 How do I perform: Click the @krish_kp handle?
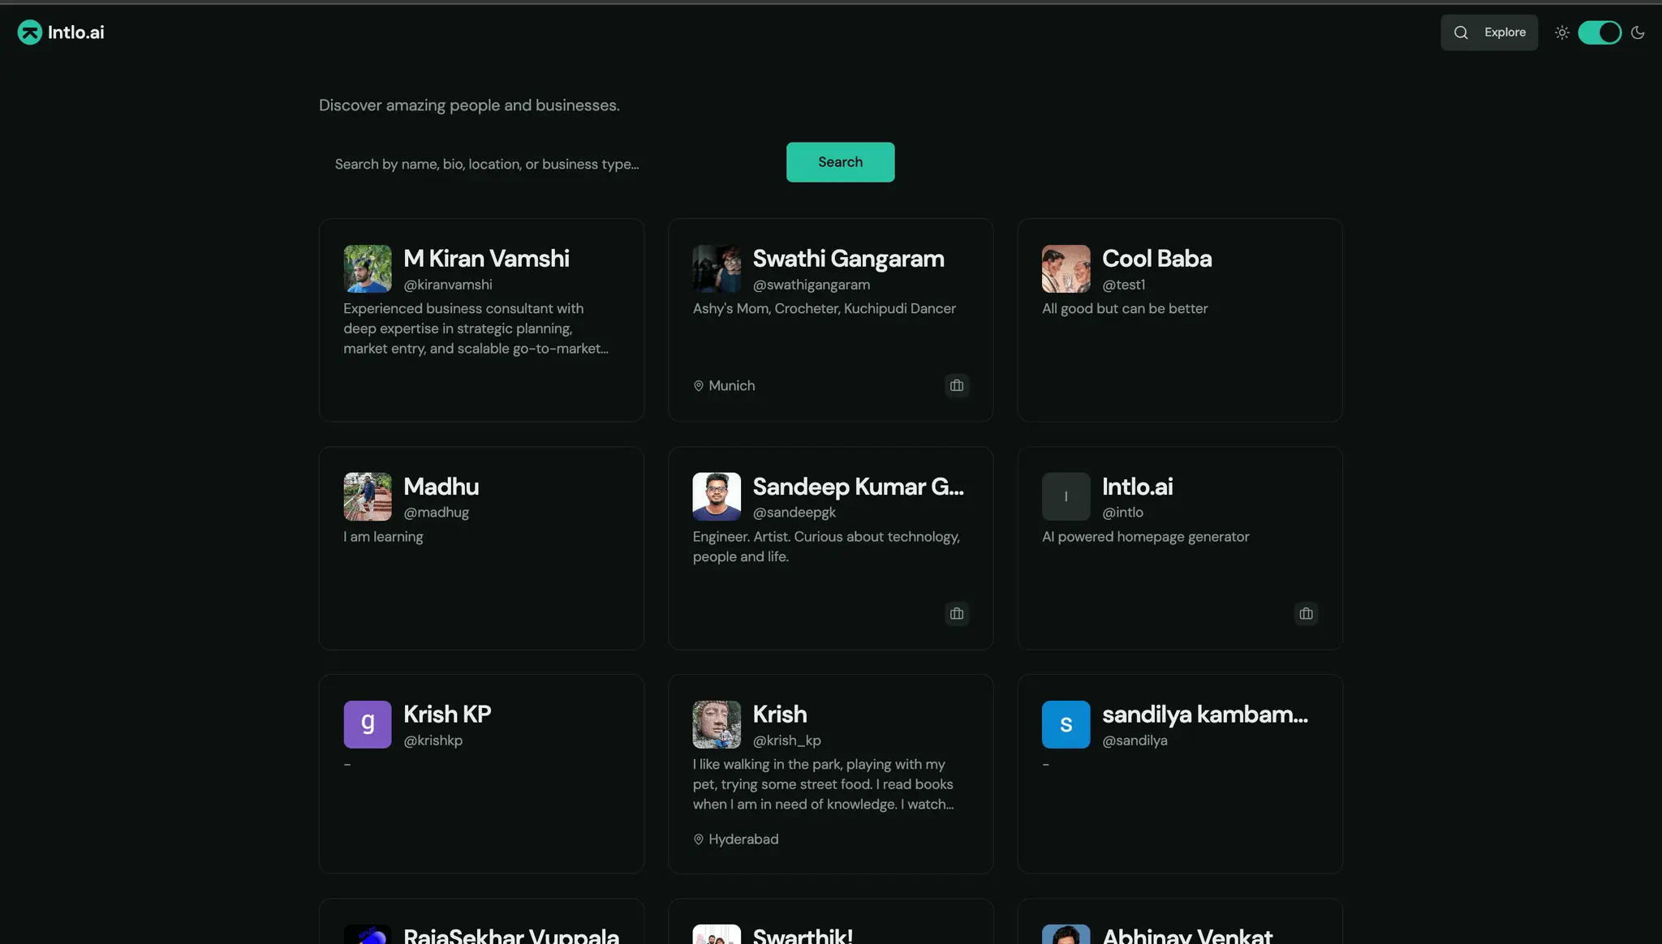point(786,740)
